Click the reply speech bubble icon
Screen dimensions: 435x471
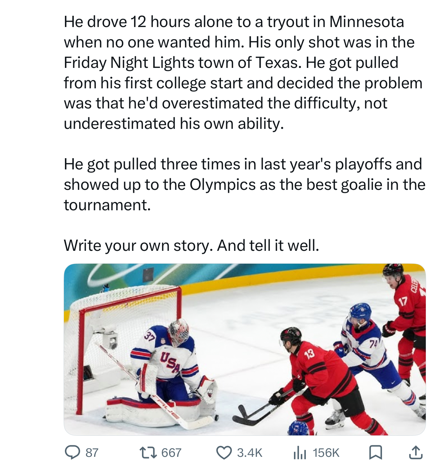(x=72, y=452)
